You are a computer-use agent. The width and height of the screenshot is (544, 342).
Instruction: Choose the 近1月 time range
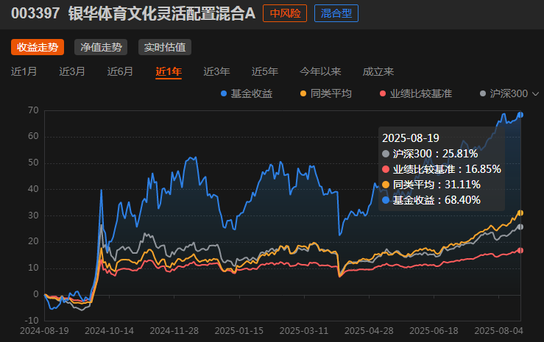24,72
